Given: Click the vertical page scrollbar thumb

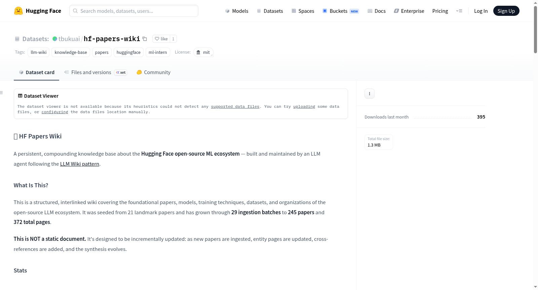Looking at the screenshot, I should 535,29.
